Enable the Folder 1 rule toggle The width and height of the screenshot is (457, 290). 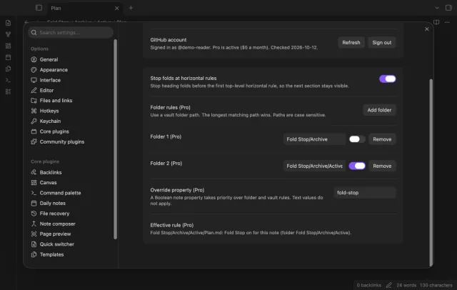tap(357, 139)
